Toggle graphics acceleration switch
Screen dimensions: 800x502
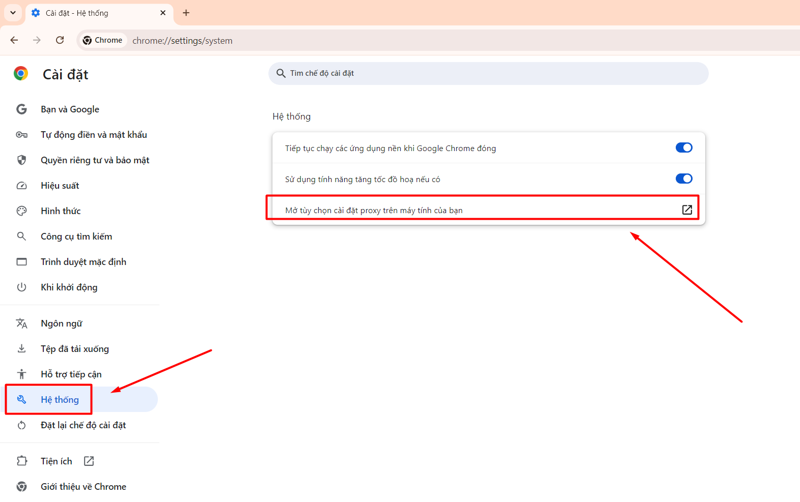(x=684, y=179)
